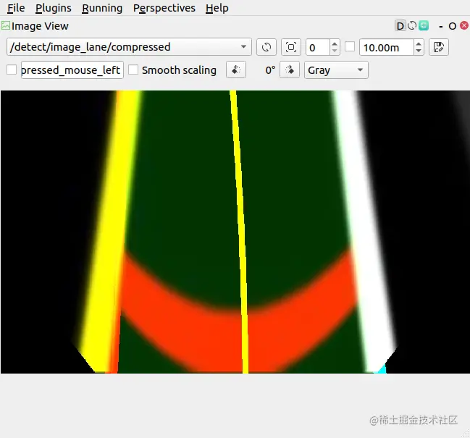The image size is (470, 438).
Task: Increase the 10.00m range value
Action: 419,43
